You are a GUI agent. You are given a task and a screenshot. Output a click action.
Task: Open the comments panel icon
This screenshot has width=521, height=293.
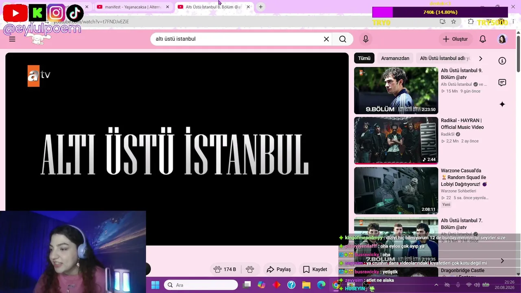pos(502,83)
